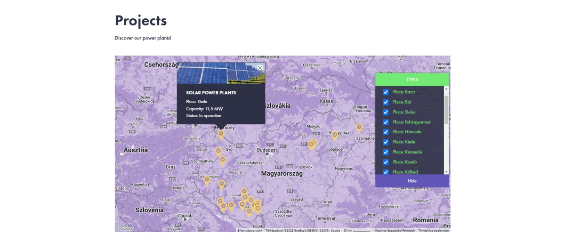Click the map marker at Nyíregyháza
This screenshot has height=251, width=565.
coord(335,135)
